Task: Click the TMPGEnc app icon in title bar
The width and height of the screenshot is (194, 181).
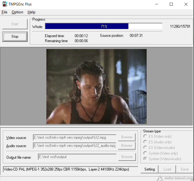Action: (x=5, y=4)
